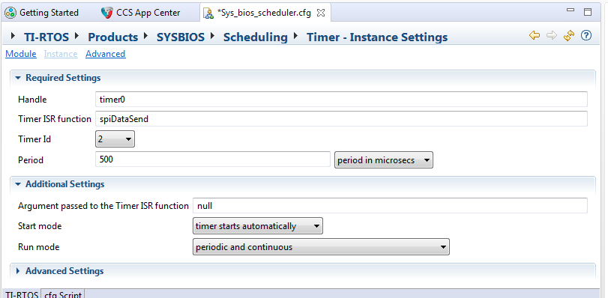The height and width of the screenshot is (298, 608).
Task: Open help with the question mark icon
Action: pyautogui.click(x=586, y=36)
